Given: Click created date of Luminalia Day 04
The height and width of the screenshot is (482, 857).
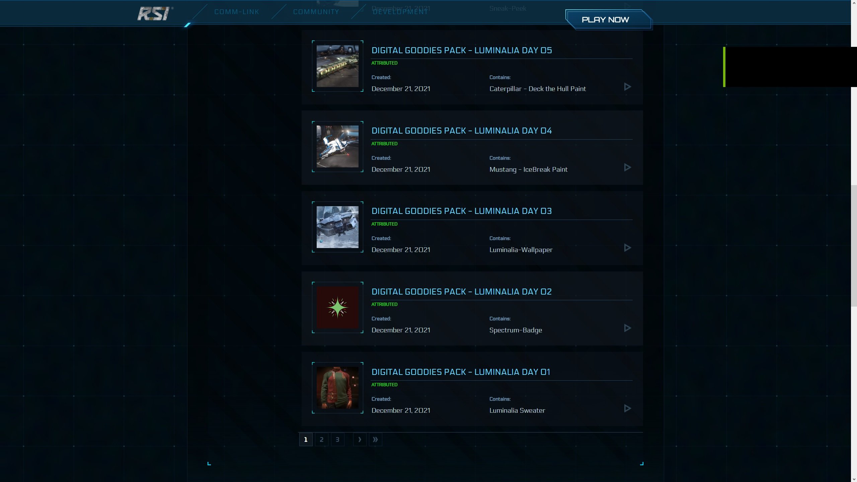Looking at the screenshot, I should point(401,169).
